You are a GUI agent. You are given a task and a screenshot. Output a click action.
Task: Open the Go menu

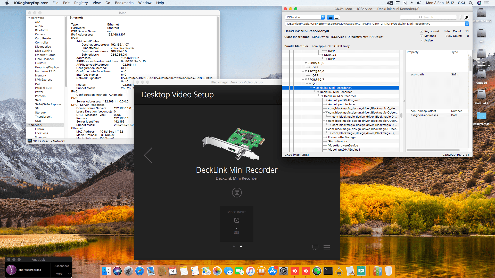[108, 3]
